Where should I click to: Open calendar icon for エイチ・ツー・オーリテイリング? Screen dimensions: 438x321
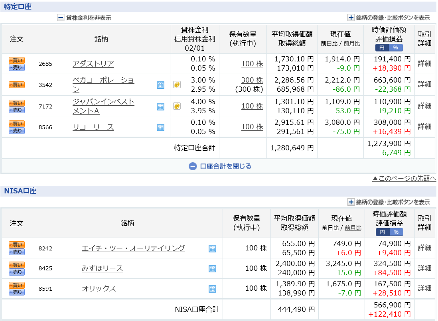point(213,248)
